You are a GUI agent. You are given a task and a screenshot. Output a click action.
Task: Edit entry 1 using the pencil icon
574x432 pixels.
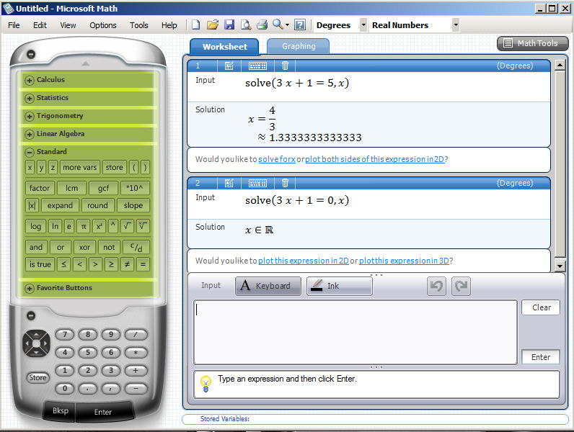(x=229, y=66)
